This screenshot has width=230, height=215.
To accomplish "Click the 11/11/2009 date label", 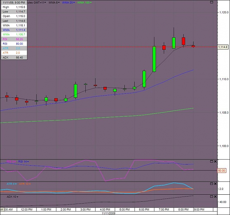I will pyautogui.click(x=109, y=213).
